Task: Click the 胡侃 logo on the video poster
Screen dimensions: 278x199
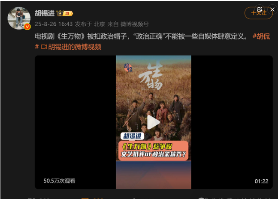Action: [x=128, y=68]
